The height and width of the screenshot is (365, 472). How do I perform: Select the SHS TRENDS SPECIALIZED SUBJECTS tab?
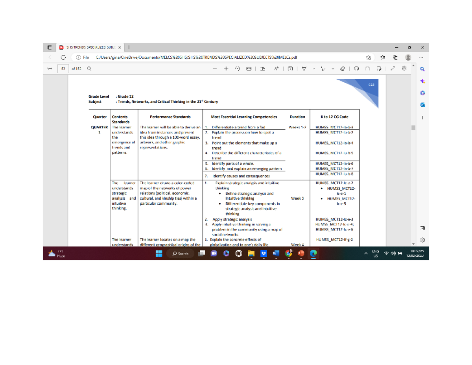[x=90, y=47]
